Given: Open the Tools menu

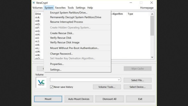Looking at the screenshot, I should (x=70, y=8).
